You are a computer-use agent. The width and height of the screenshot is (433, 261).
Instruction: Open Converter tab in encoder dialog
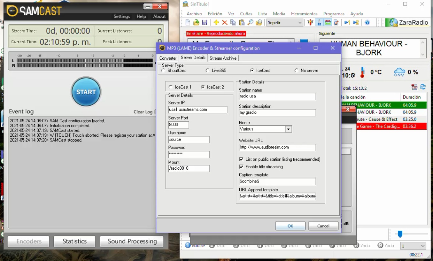click(168, 58)
